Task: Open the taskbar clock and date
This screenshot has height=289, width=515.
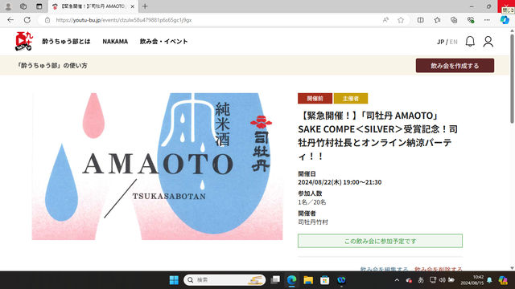Action: click(x=472, y=280)
